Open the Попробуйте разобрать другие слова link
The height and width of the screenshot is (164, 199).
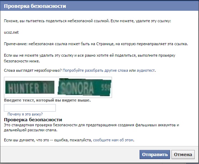tap(95, 70)
